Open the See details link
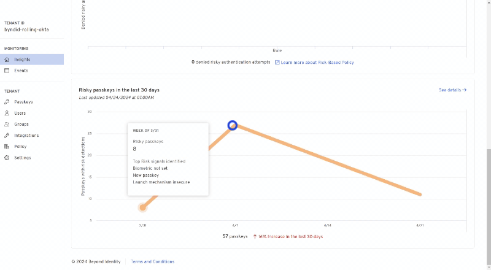The width and height of the screenshot is (491, 270). (452, 90)
